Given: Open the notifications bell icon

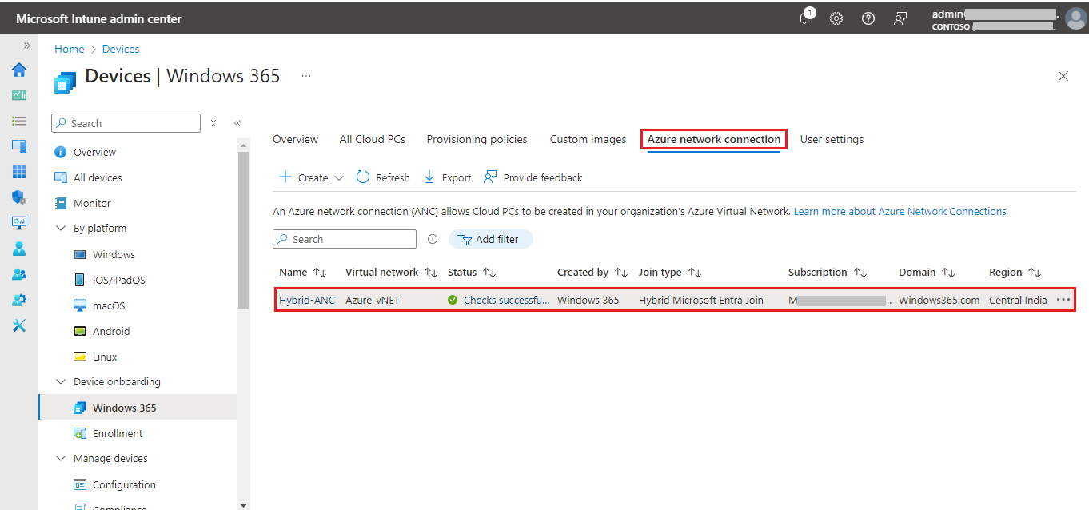Looking at the screenshot, I should pos(805,18).
